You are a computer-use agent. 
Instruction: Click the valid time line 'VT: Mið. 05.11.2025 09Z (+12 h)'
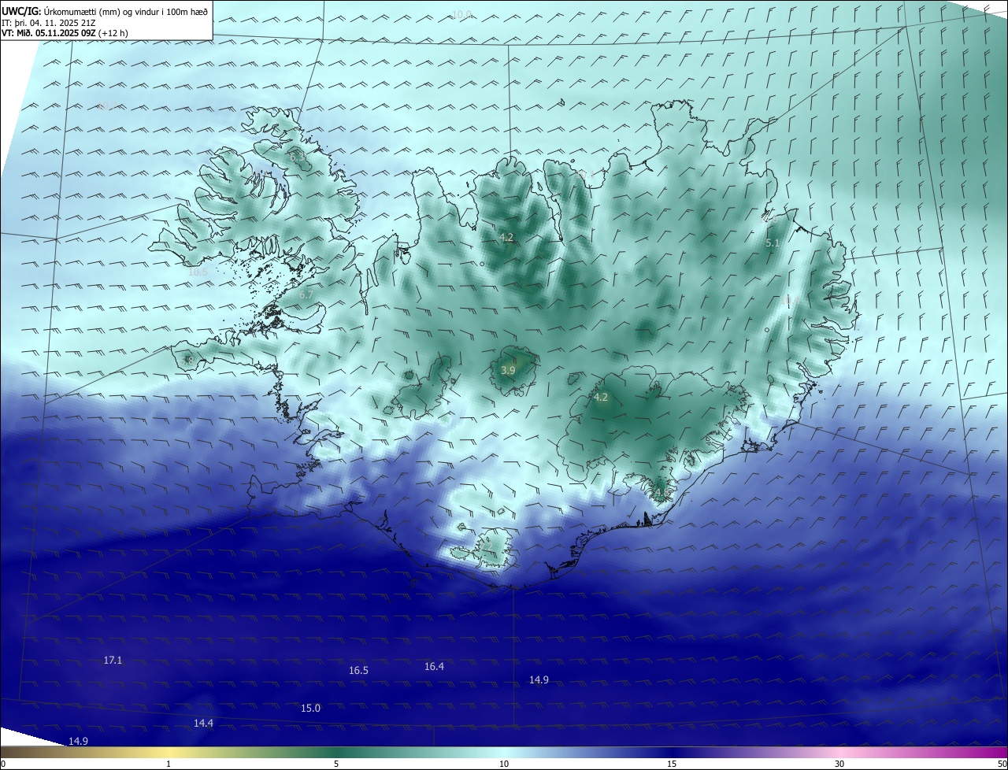click(65, 33)
